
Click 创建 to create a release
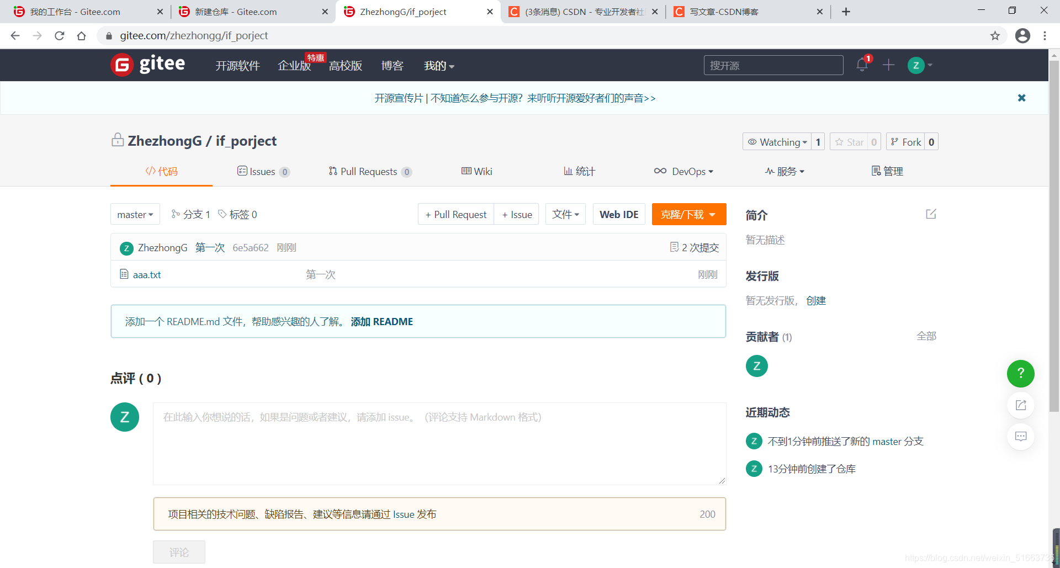pyautogui.click(x=816, y=300)
